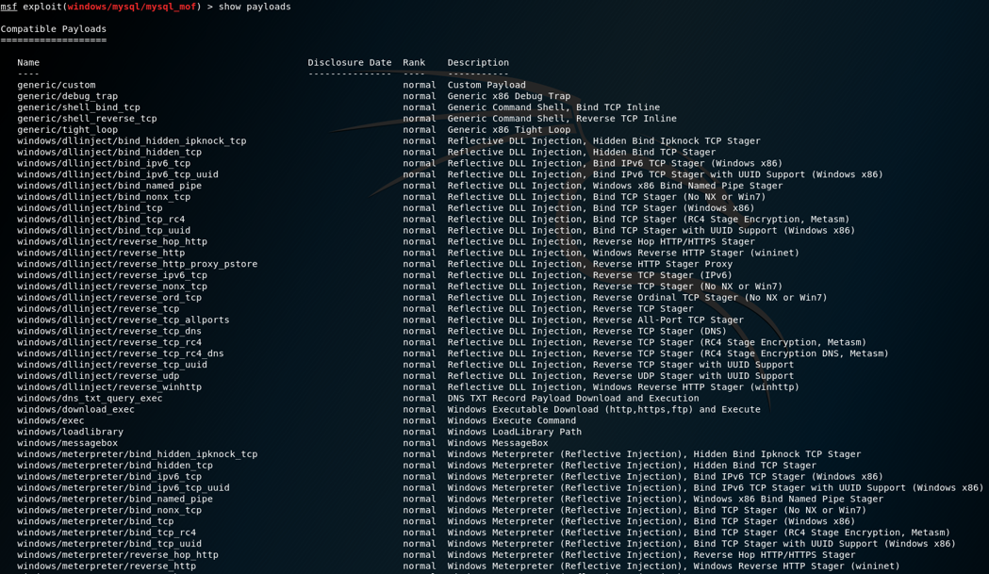This screenshot has width=989, height=574.
Task: Click the red 'windows/mysql/mysql_mof' module name
Action: [x=132, y=7]
